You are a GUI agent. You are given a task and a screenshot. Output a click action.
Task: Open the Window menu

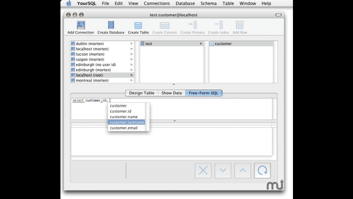click(248, 3)
